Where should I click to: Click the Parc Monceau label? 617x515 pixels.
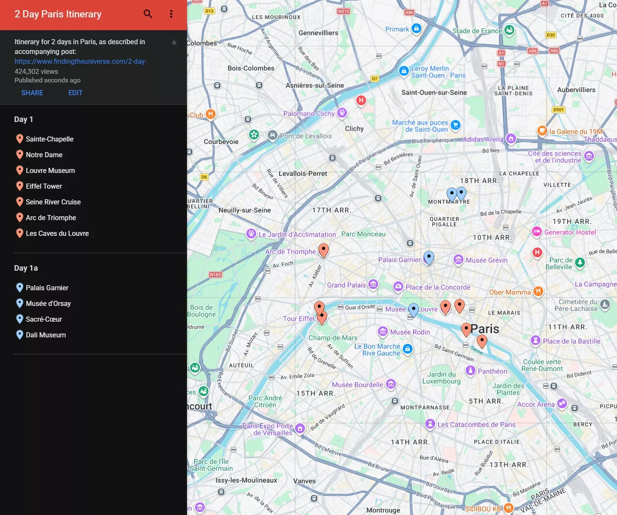(x=363, y=234)
